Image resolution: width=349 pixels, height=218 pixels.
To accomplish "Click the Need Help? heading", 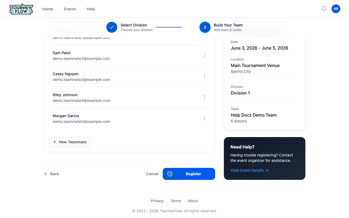I will point(242,147).
